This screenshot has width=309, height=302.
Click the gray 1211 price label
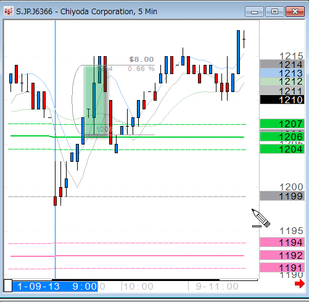click(x=282, y=91)
